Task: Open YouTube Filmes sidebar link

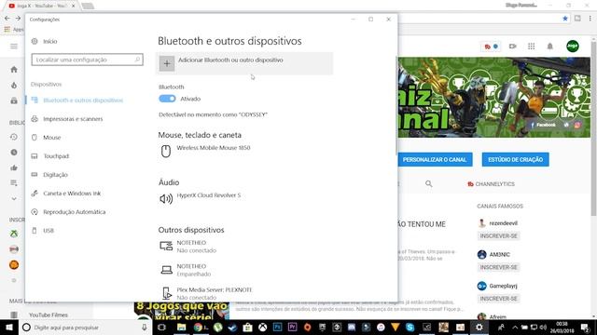Action: coord(49,315)
